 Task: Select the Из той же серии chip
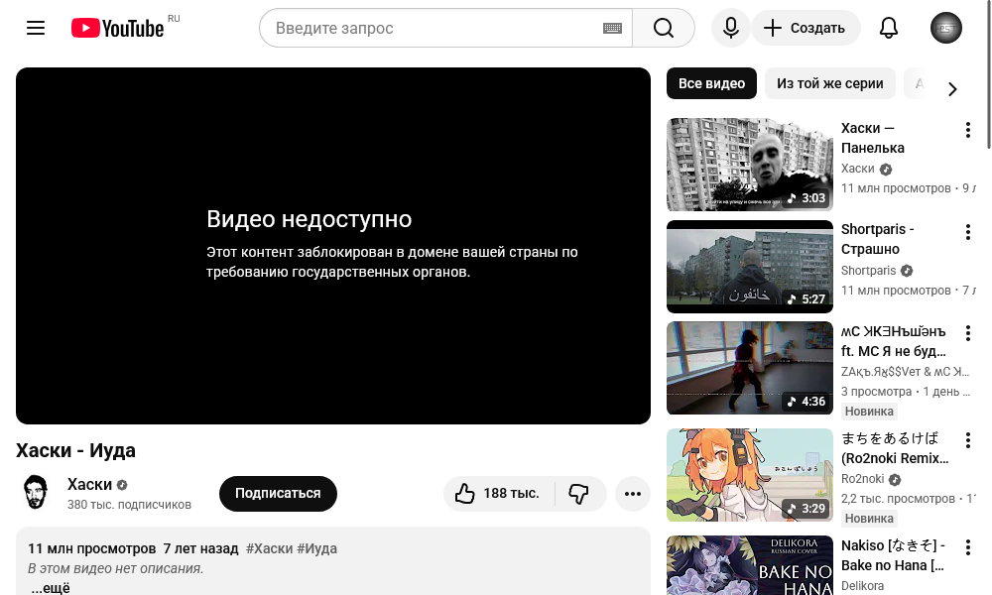[x=830, y=83]
